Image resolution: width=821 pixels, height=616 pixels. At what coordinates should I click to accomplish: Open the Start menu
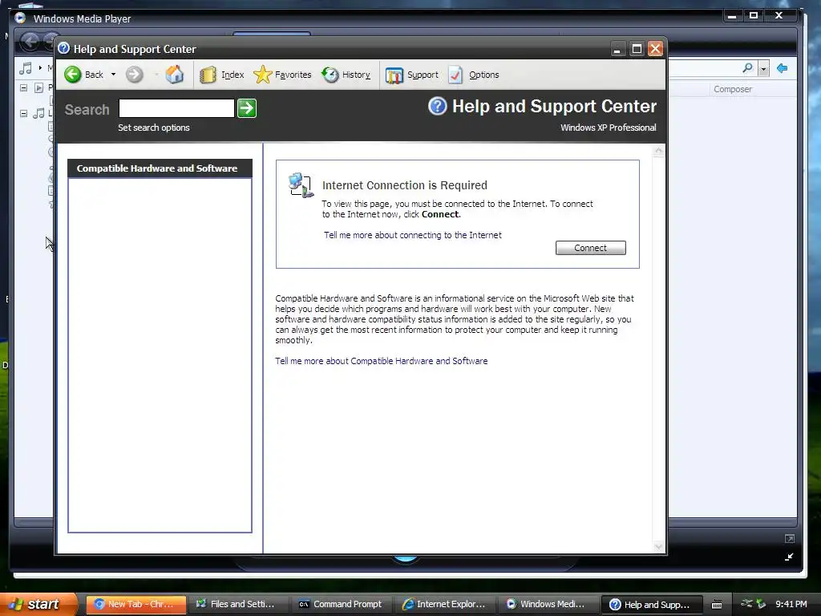[38, 604]
